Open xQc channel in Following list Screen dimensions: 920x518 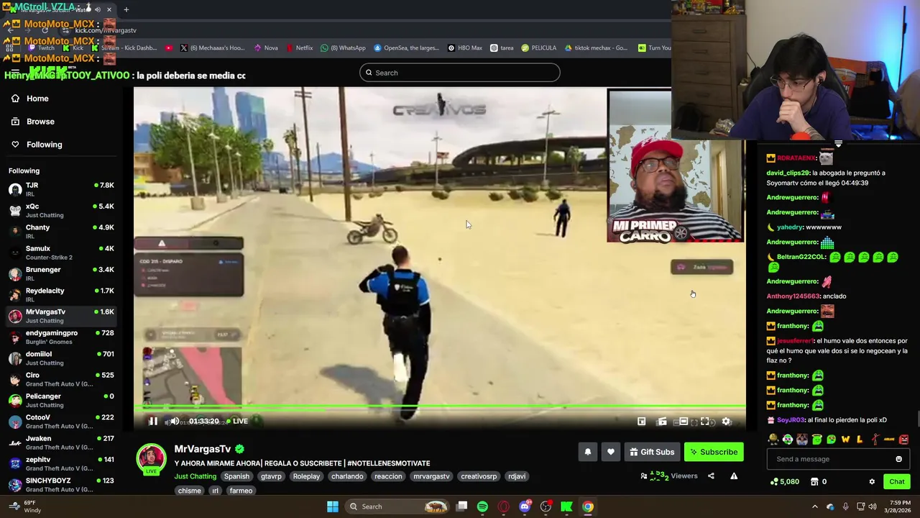(x=61, y=210)
